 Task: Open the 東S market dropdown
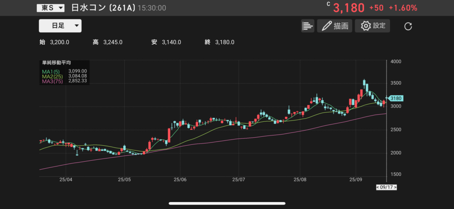(x=51, y=8)
